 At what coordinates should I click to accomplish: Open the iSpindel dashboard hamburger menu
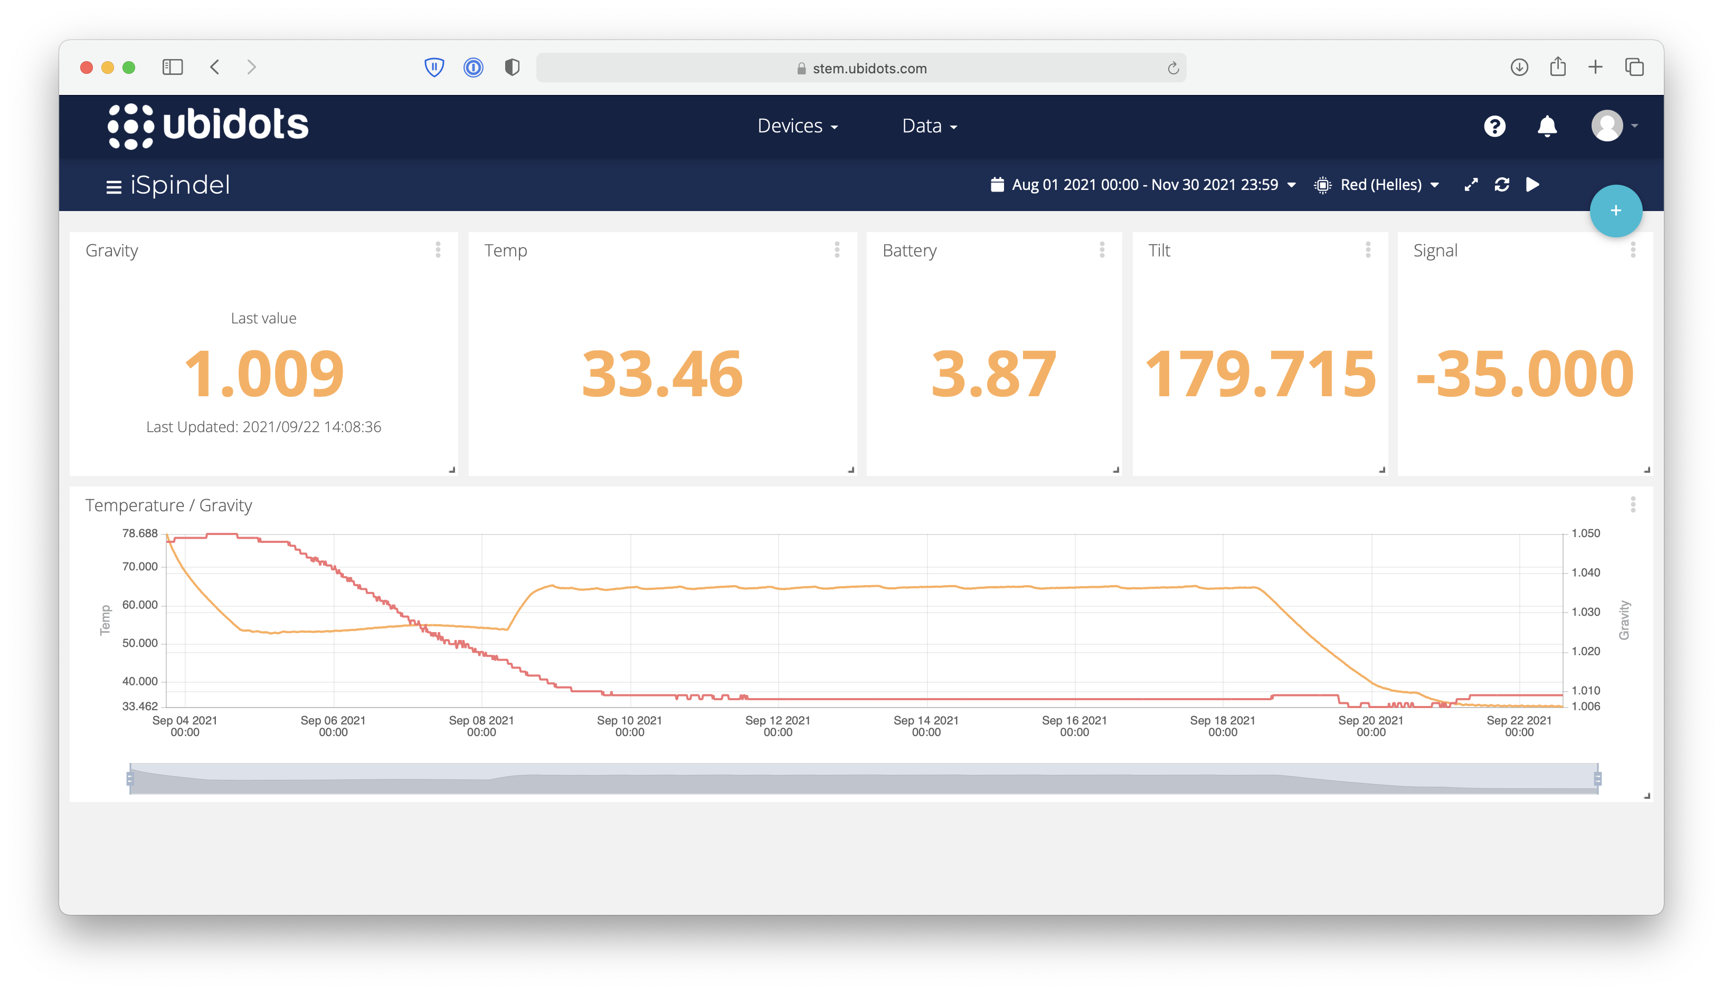113,186
